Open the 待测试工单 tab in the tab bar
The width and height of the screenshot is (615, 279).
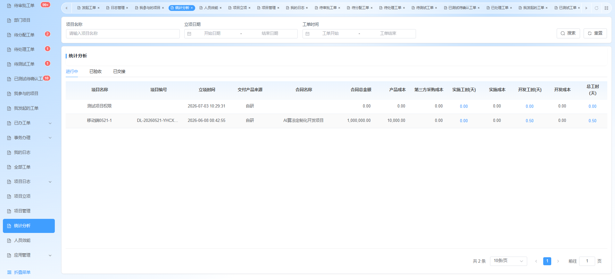click(425, 8)
